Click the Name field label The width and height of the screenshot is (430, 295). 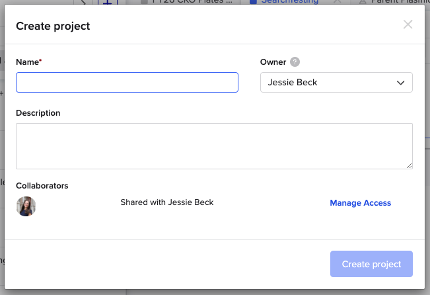pos(27,62)
